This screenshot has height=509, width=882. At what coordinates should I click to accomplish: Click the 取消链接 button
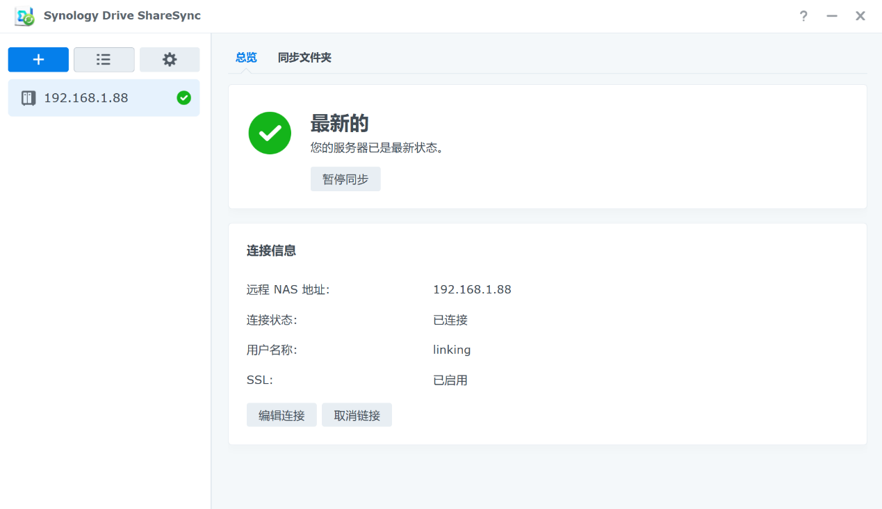coord(357,415)
